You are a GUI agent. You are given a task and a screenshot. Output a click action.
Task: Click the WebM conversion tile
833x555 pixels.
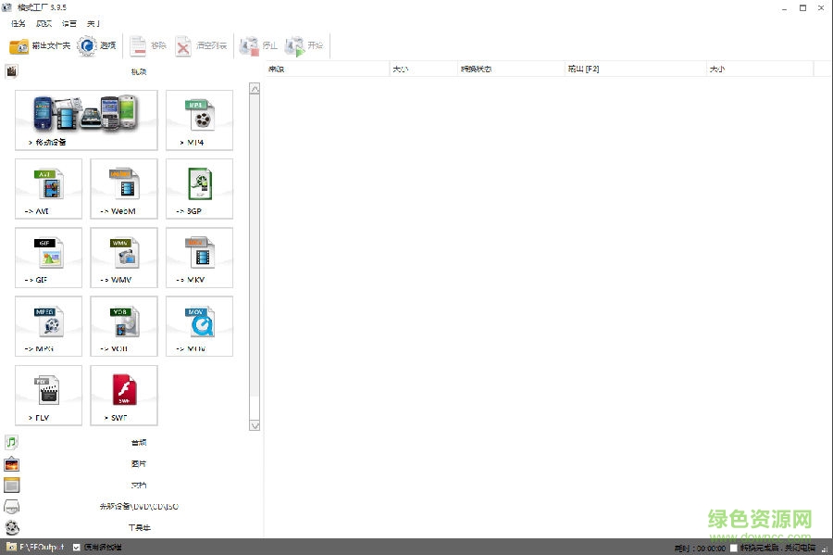tap(124, 188)
